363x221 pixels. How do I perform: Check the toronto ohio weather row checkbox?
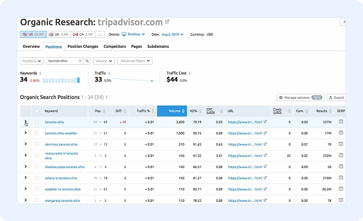point(36,133)
